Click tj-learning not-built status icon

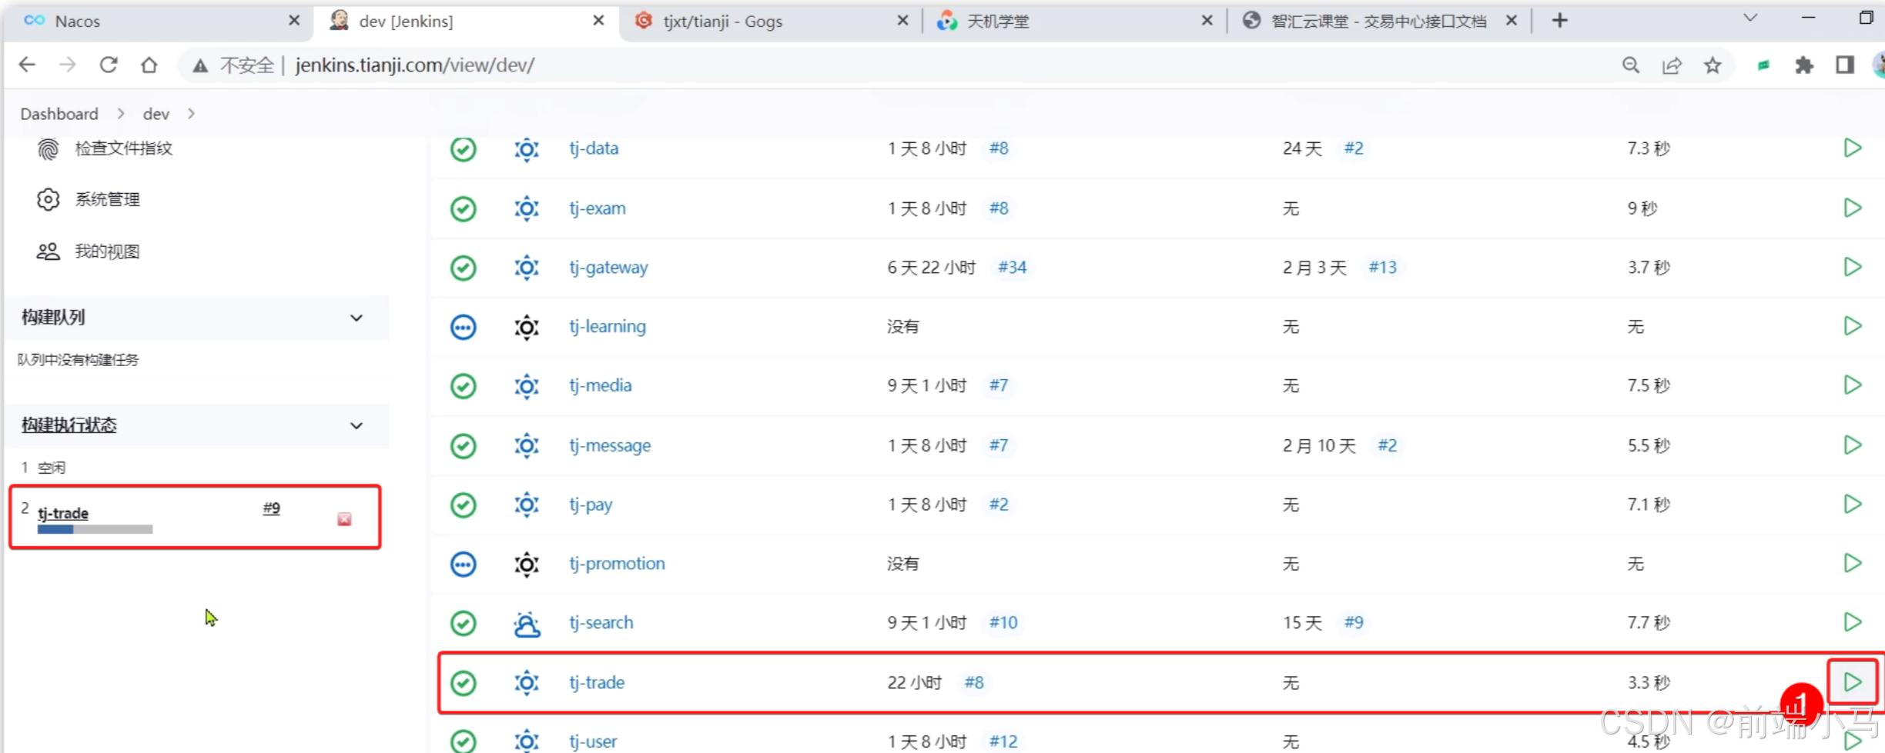click(x=463, y=327)
